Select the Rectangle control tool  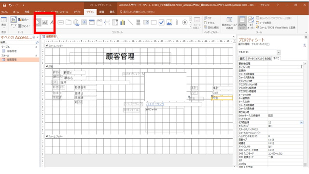point(154,23)
